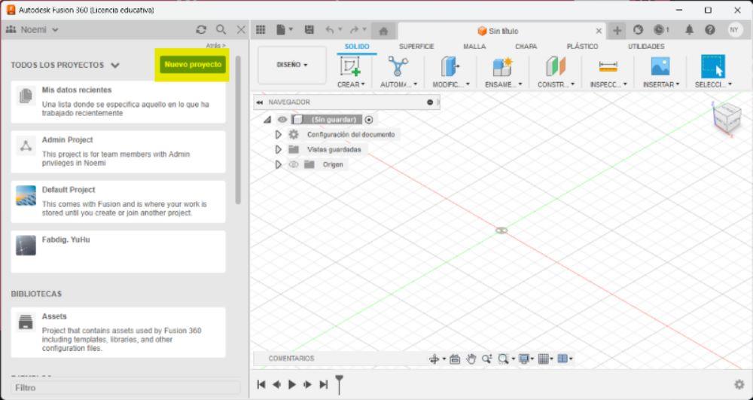
Task: Select the Pan hand tool
Action: coord(471,359)
